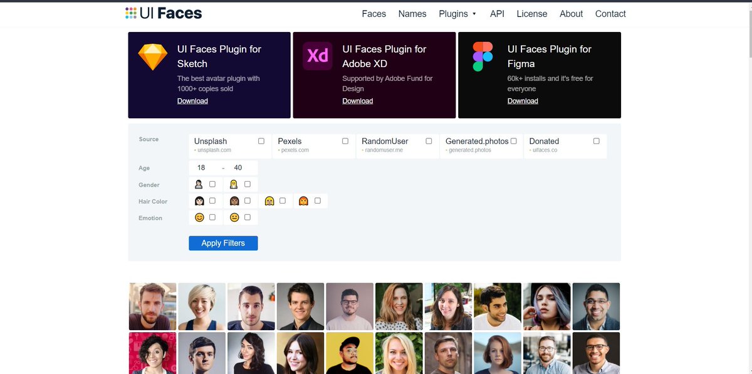Enable the Unsplash source checkbox
The width and height of the screenshot is (752, 374).
click(x=261, y=141)
